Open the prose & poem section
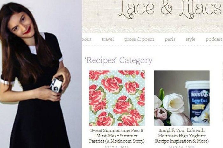Viewport: 223px width, 148px height. [139, 39]
